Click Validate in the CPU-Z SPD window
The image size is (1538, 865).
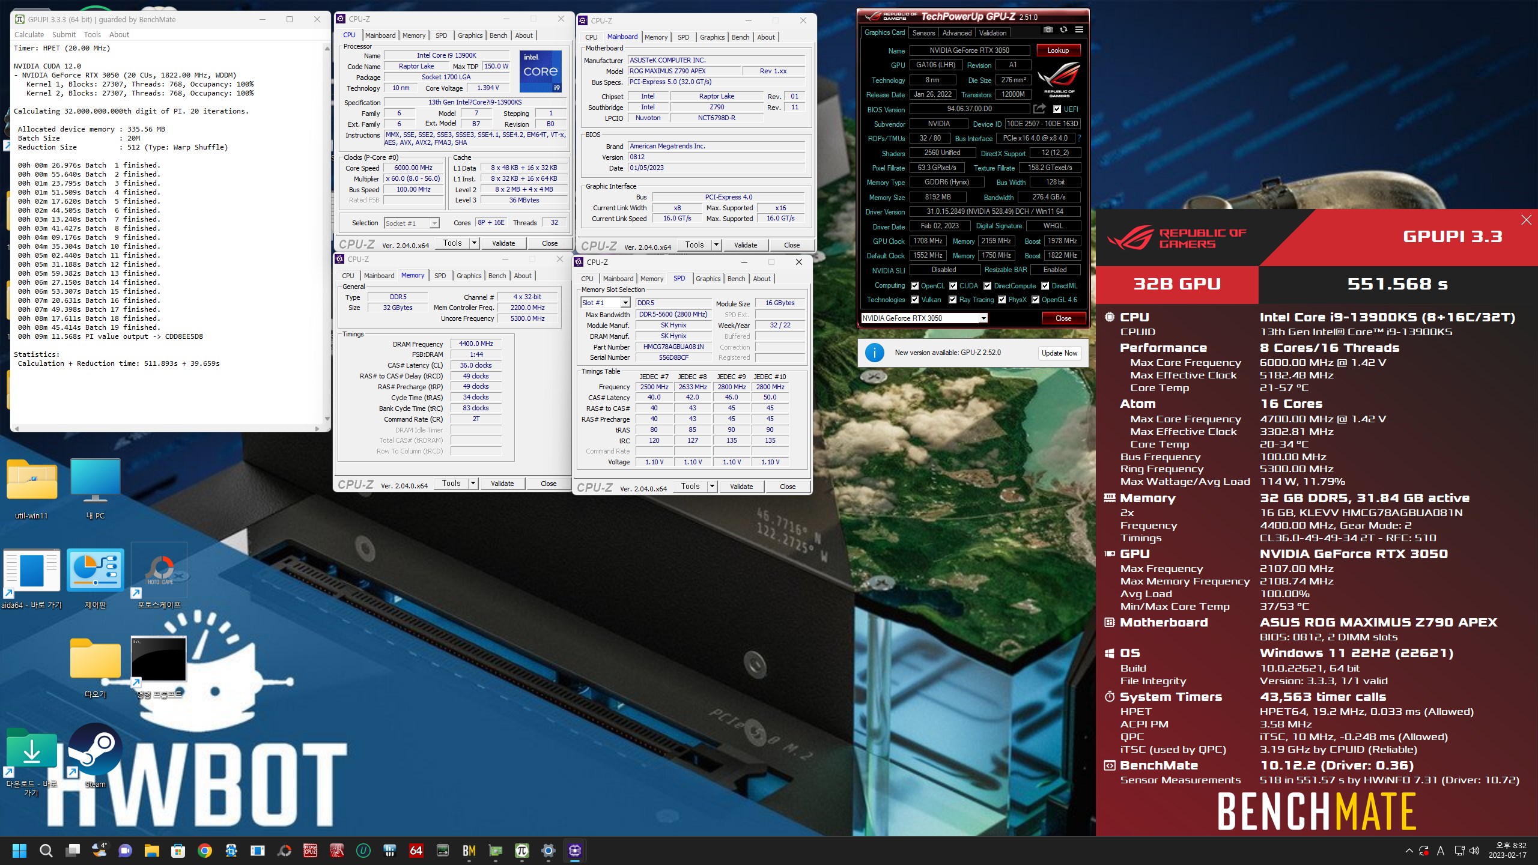coord(741,487)
